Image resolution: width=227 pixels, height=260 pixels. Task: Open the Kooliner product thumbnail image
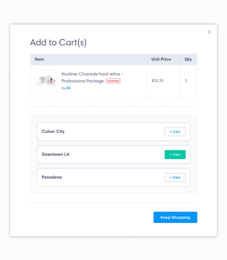point(46,81)
